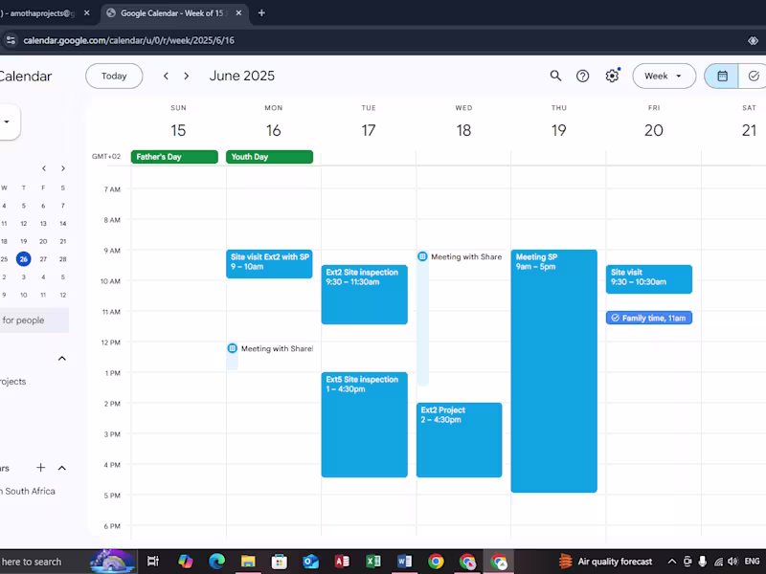Open Wednesday Meeting with Share event
The width and height of the screenshot is (766, 574).
(460, 256)
